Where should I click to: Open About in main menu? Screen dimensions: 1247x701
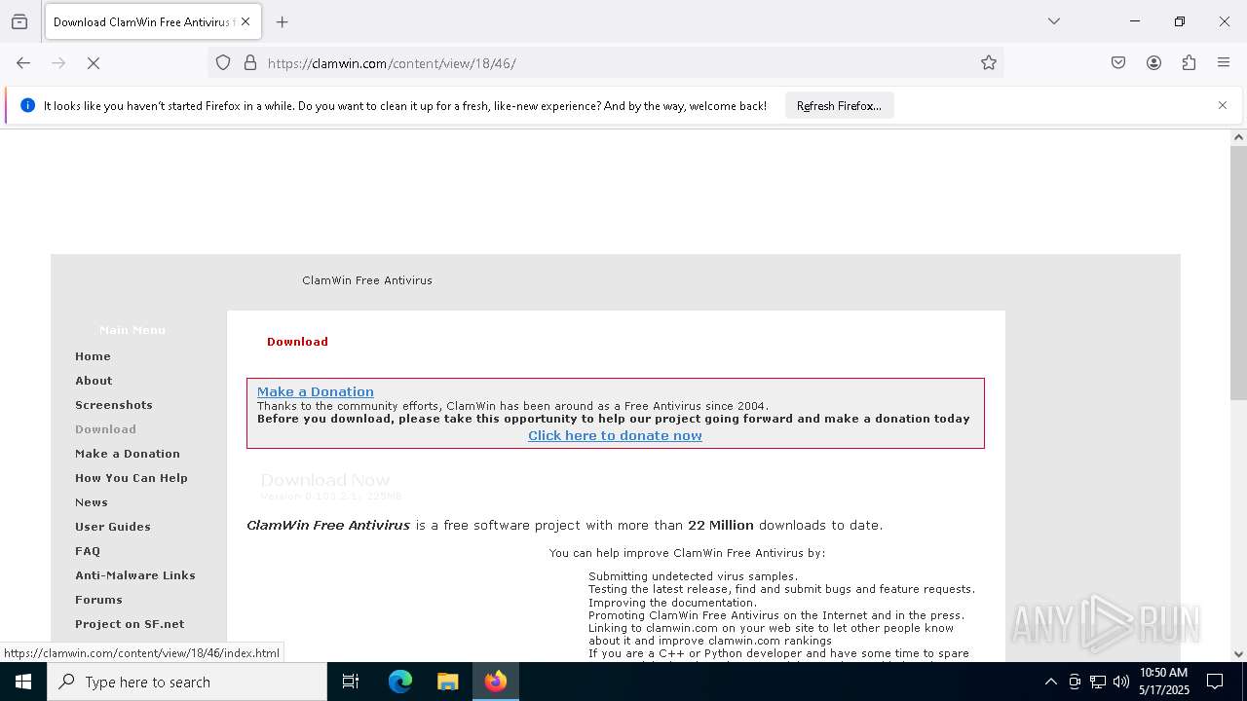pyautogui.click(x=94, y=381)
